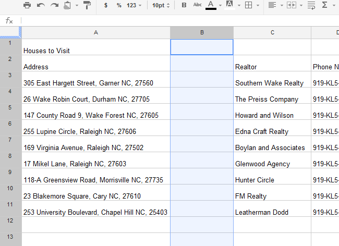This screenshot has width=339, height=246.
Task: Select the Paint format roller icon
Action: (87, 5)
